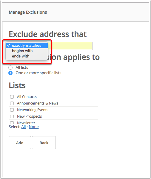Choose the 'exactly matches' dropdown option
The height and width of the screenshot is (179, 151).
(x=27, y=46)
